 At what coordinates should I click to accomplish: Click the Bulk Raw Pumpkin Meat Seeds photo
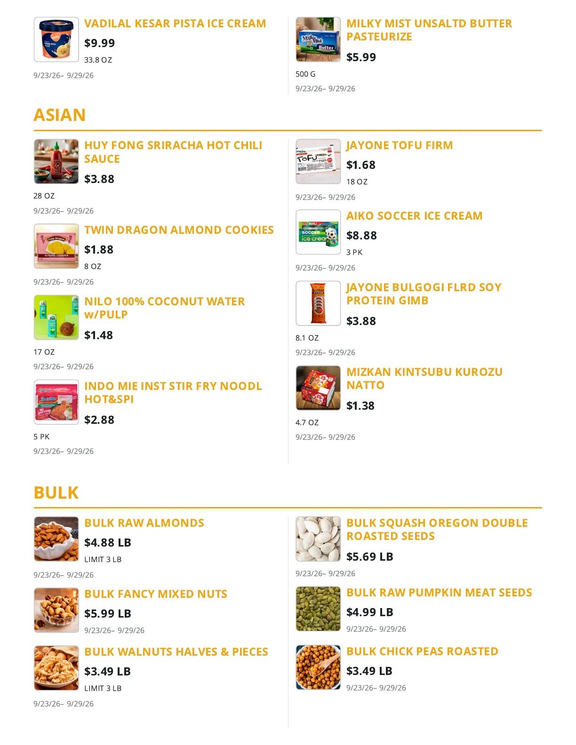tap(318, 609)
